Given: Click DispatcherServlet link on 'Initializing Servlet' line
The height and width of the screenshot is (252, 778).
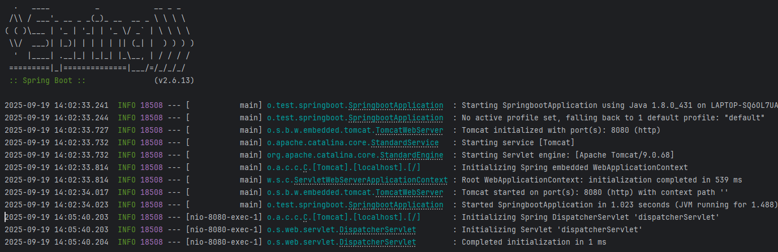Looking at the screenshot, I should click(x=377, y=229).
